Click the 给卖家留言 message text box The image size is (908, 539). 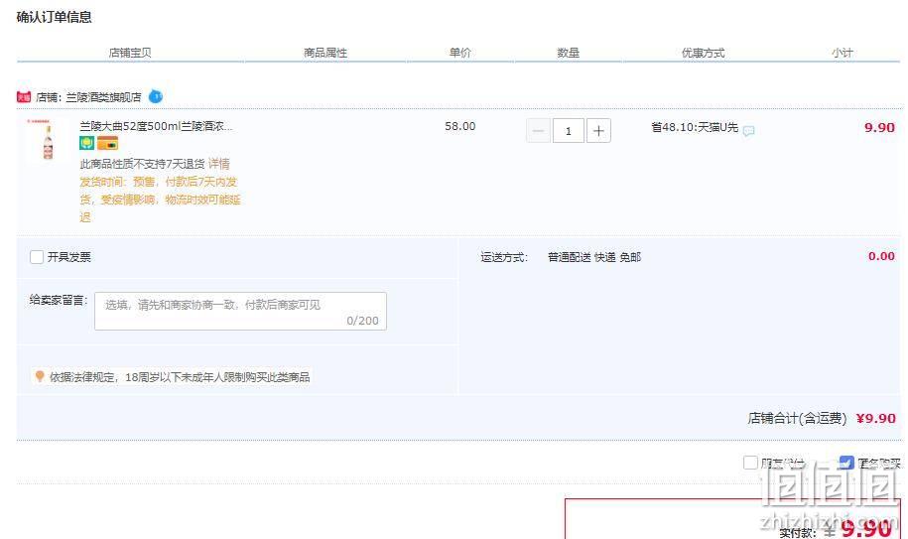240,312
